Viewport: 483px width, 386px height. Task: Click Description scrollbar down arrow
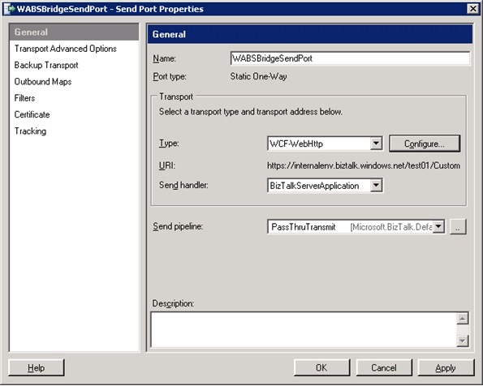pyautogui.click(x=463, y=341)
